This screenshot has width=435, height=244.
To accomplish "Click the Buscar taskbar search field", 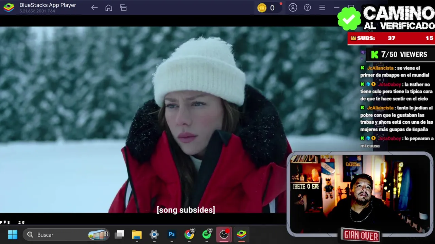I will point(67,235).
